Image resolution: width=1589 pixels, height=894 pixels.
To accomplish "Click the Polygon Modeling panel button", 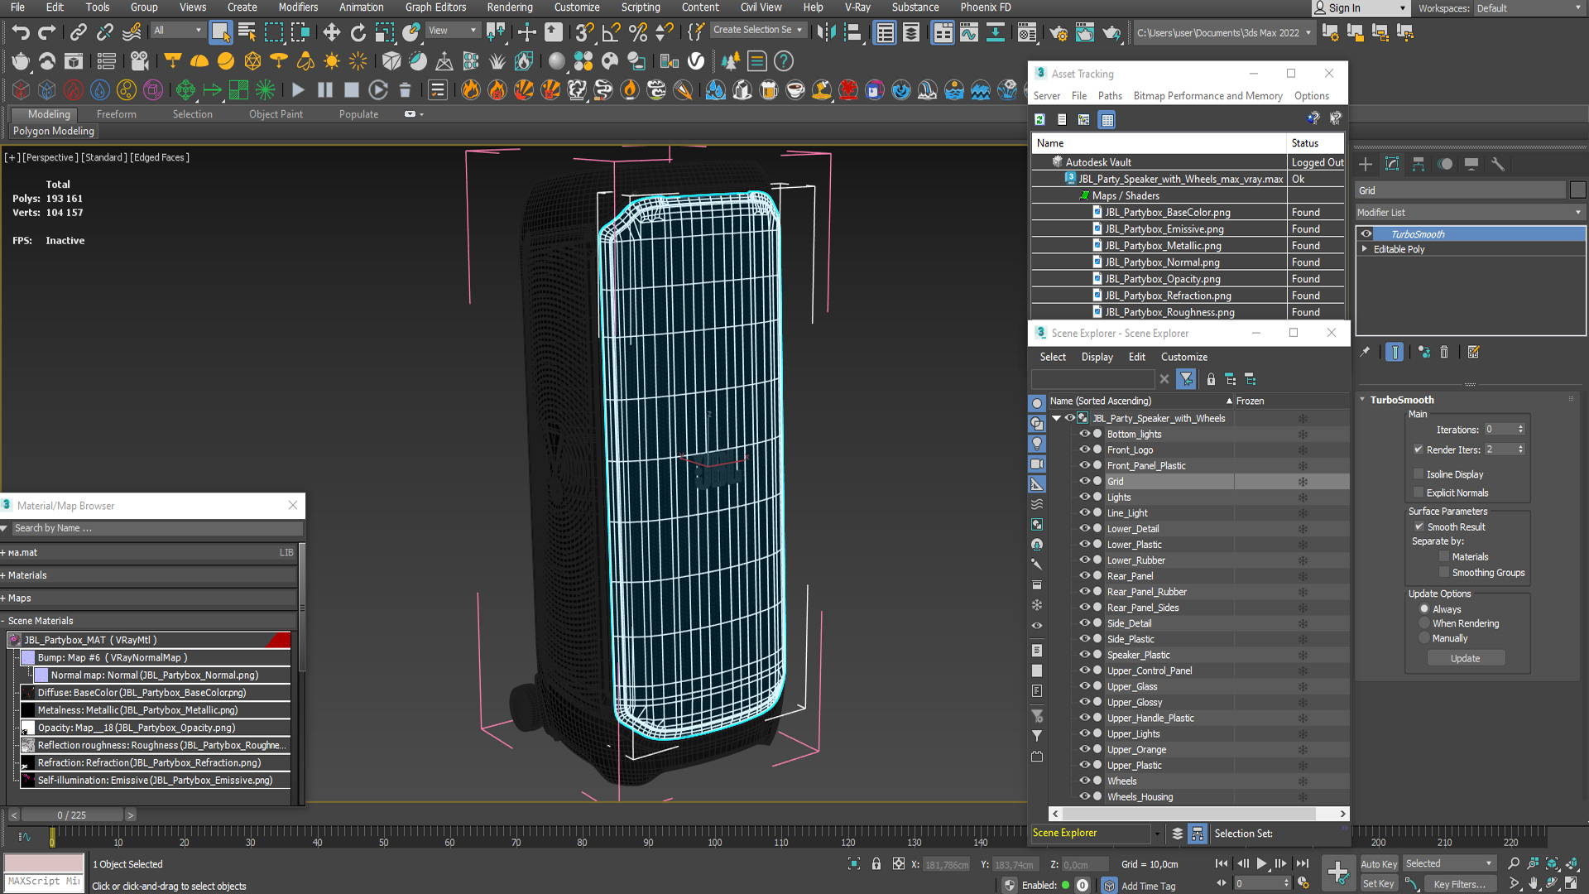I will point(54,131).
